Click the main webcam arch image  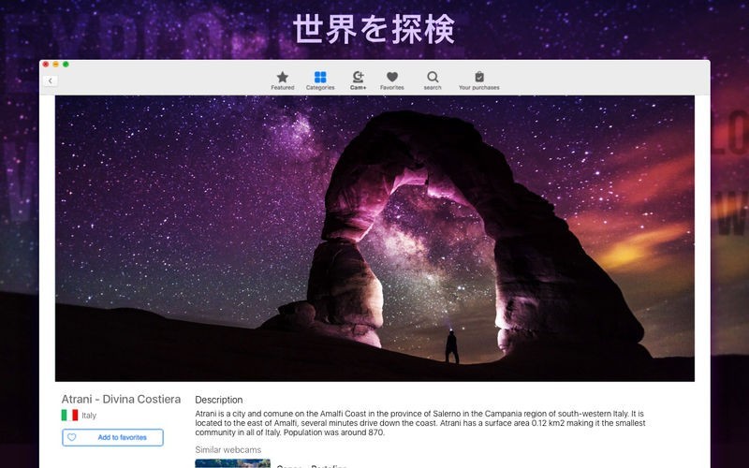(374, 238)
